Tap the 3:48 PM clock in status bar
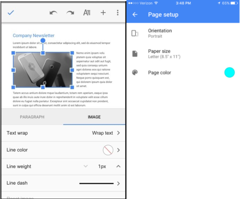 click(183, 3)
